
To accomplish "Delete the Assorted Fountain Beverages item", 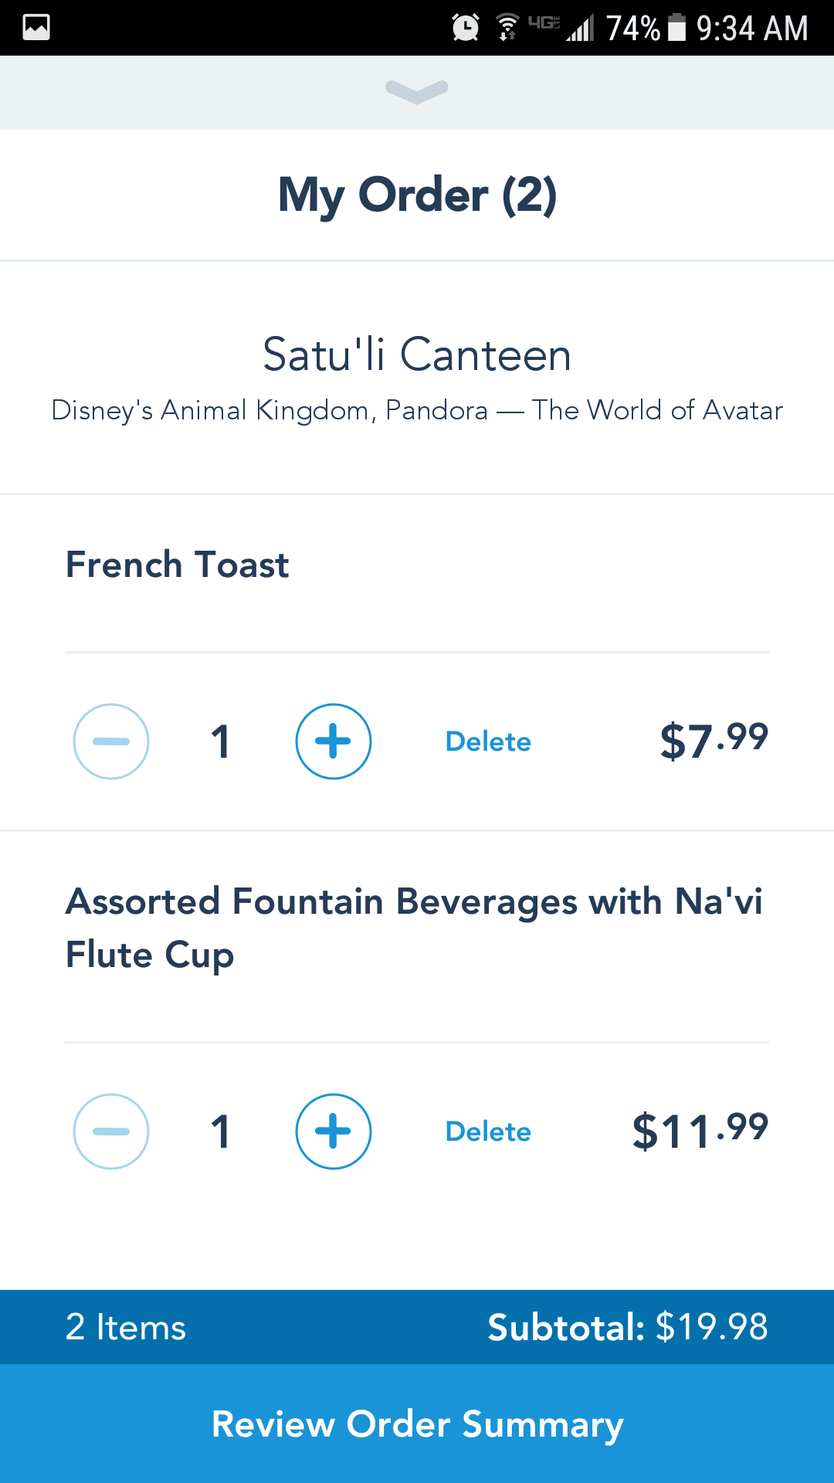I will [x=488, y=1132].
